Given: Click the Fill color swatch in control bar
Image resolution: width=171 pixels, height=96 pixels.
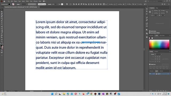Looking at the screenshot, I should click(x=9, y=4).
